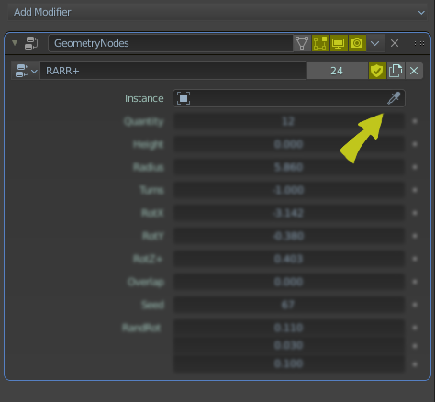The height and width of the screenshot is (402, 435).
Task: Click the animate dot next to RotZ+
Action: pos(415,259)
